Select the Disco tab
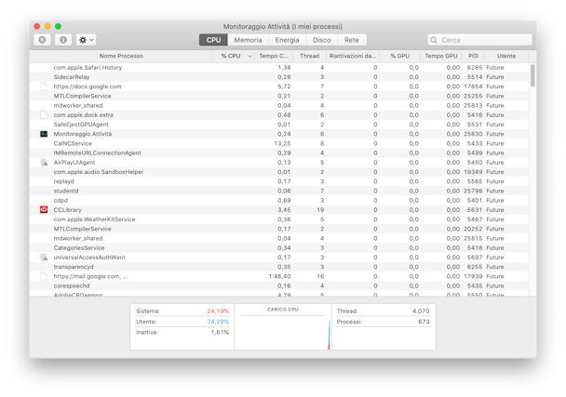566x397 pixels. point(321,40)
